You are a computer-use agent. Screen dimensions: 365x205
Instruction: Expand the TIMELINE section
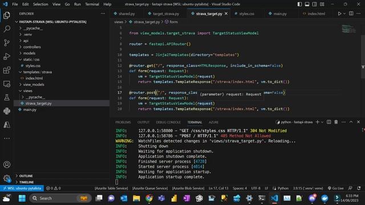click(x=26, y=182)
